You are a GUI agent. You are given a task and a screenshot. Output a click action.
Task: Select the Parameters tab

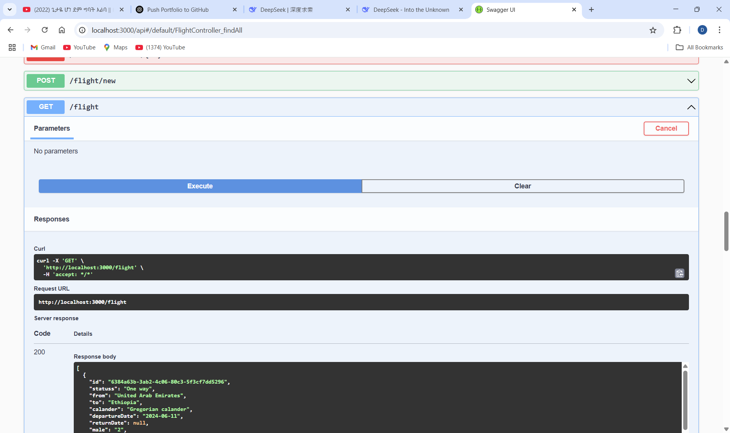(x=52, y=128)
